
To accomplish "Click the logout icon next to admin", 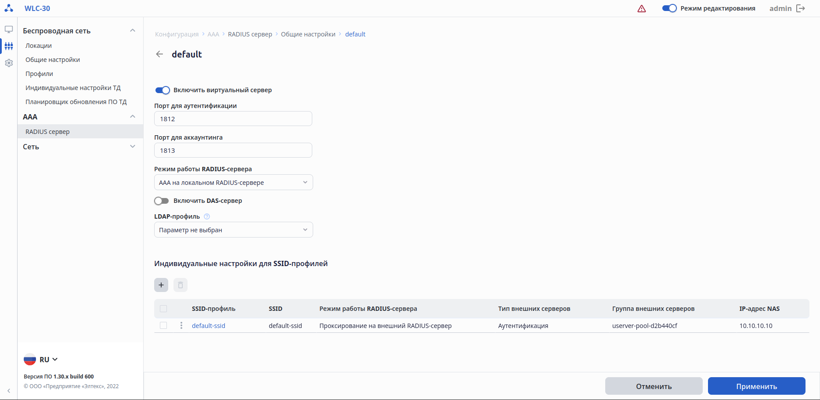I will (x=801, y=8).
